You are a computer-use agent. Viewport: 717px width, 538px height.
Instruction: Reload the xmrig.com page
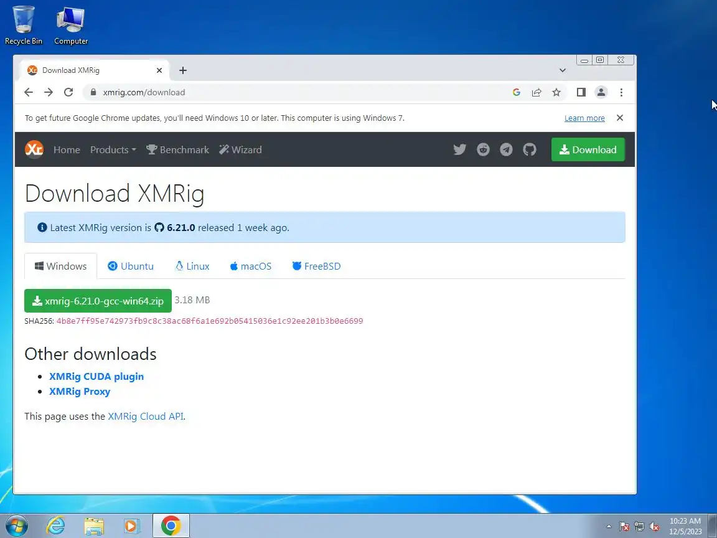pyautogui.click(x=68, y=92)
